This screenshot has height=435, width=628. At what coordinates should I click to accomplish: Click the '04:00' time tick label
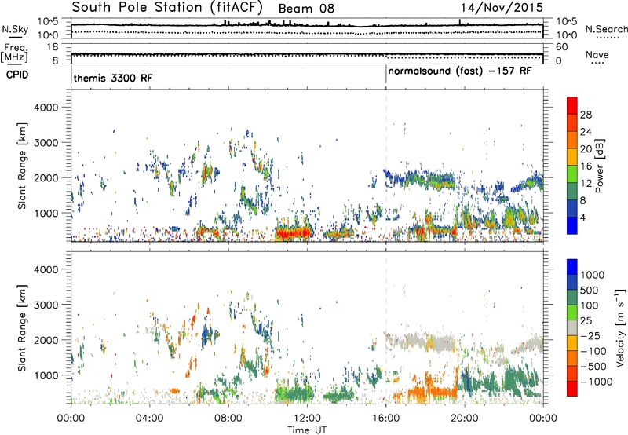point(149,419)
